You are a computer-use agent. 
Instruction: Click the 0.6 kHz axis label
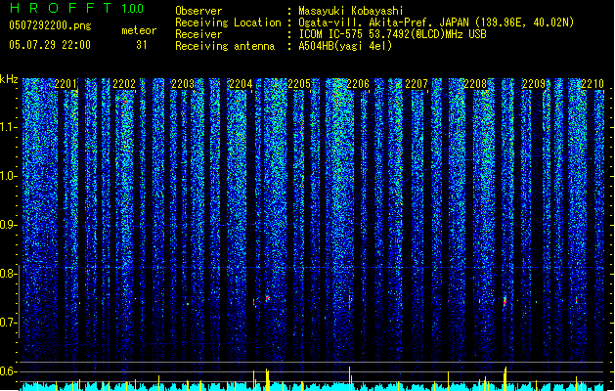[x=9, y=371]
